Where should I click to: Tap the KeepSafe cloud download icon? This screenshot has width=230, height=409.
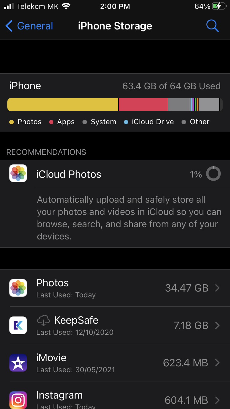point(43,320)
